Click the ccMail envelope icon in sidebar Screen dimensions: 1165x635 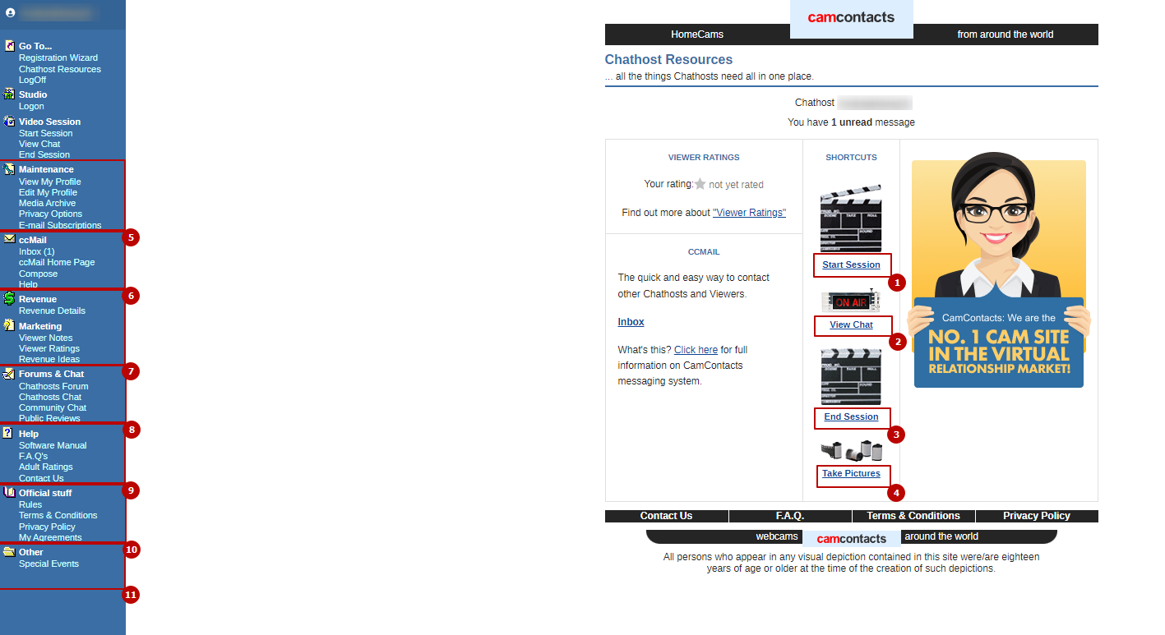9,239
